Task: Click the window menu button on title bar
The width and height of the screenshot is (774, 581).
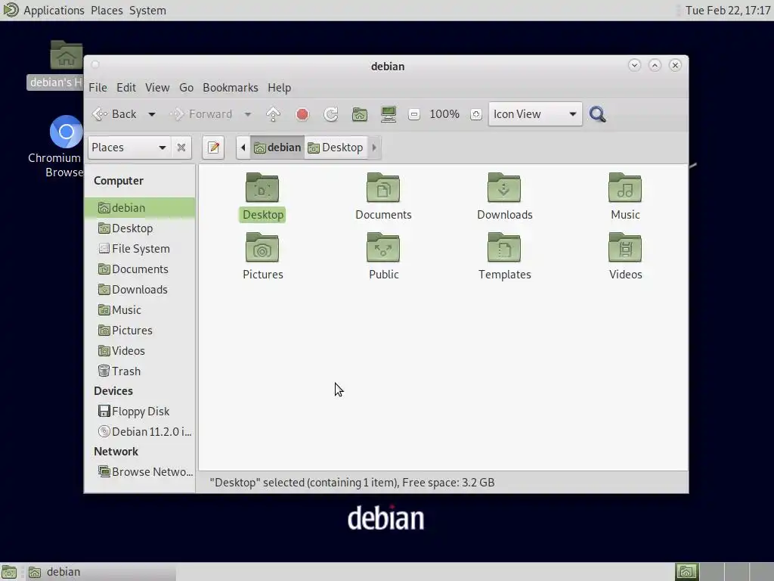Action: [x=95, y=65]
